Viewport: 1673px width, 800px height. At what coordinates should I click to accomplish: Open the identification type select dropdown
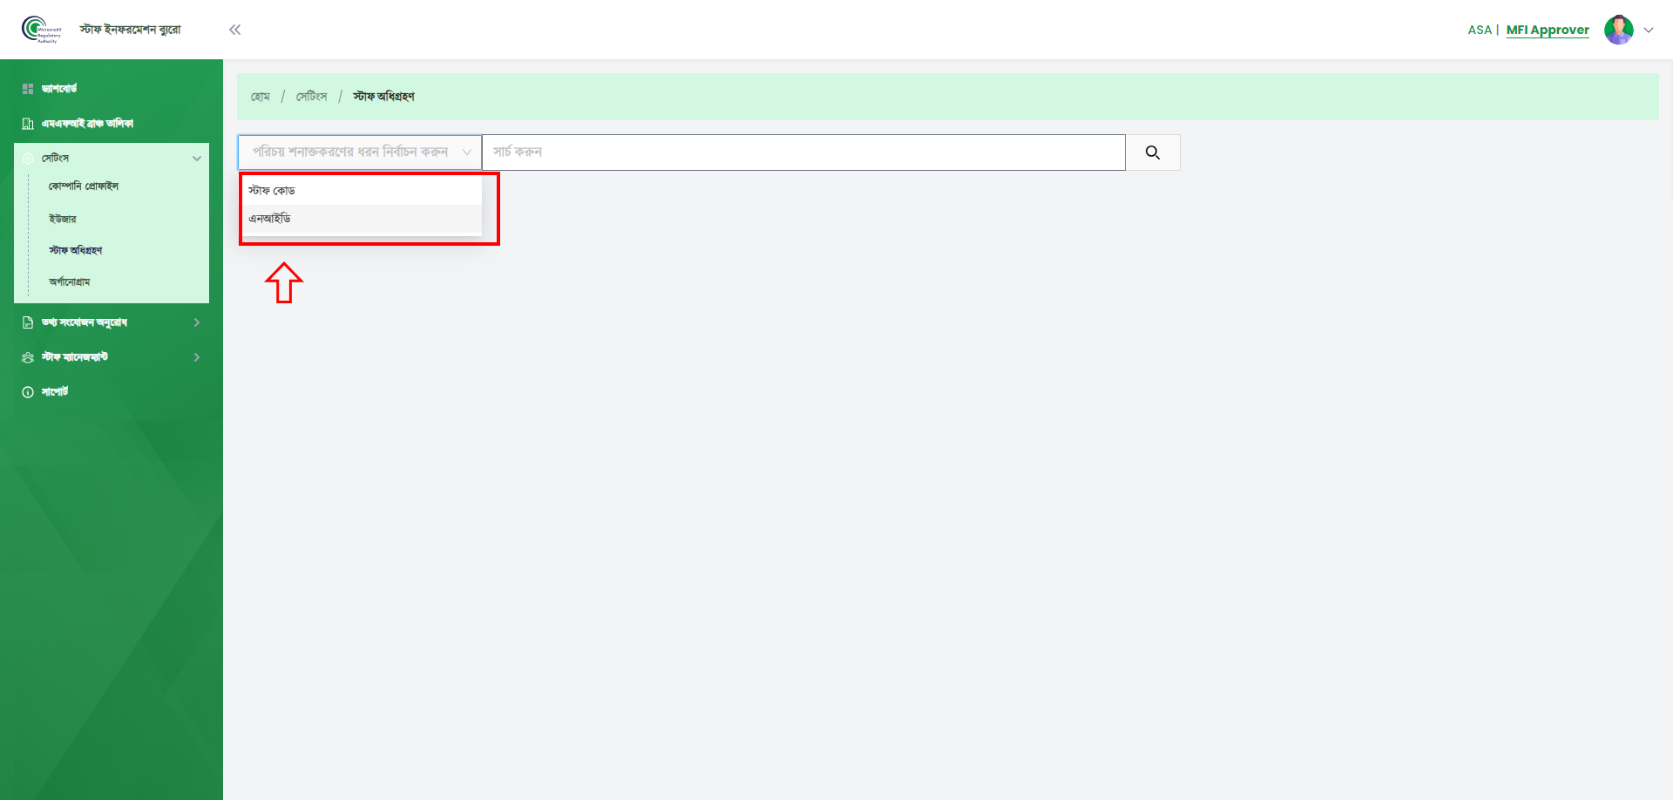coord(360,153)
